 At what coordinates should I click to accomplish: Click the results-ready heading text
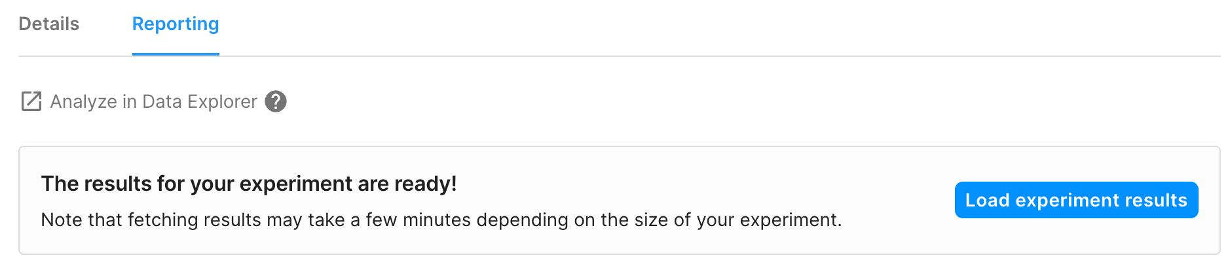(x=249, y=184)
